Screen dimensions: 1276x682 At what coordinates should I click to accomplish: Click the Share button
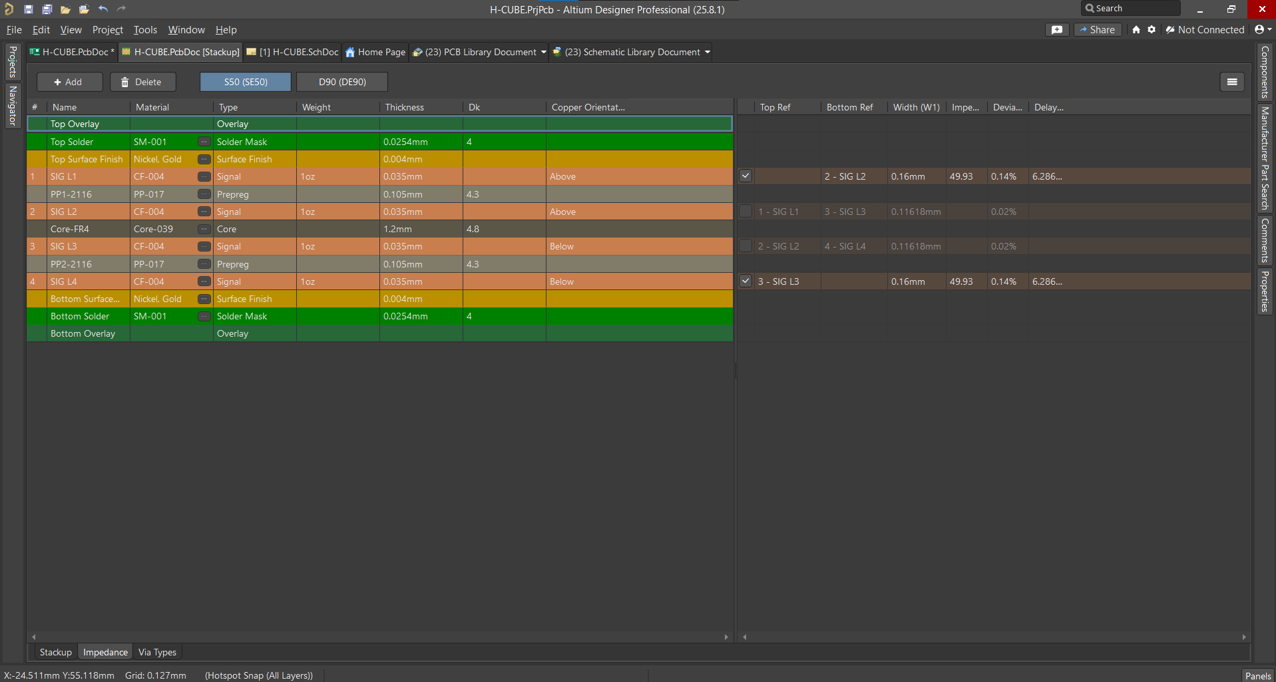1098,30
